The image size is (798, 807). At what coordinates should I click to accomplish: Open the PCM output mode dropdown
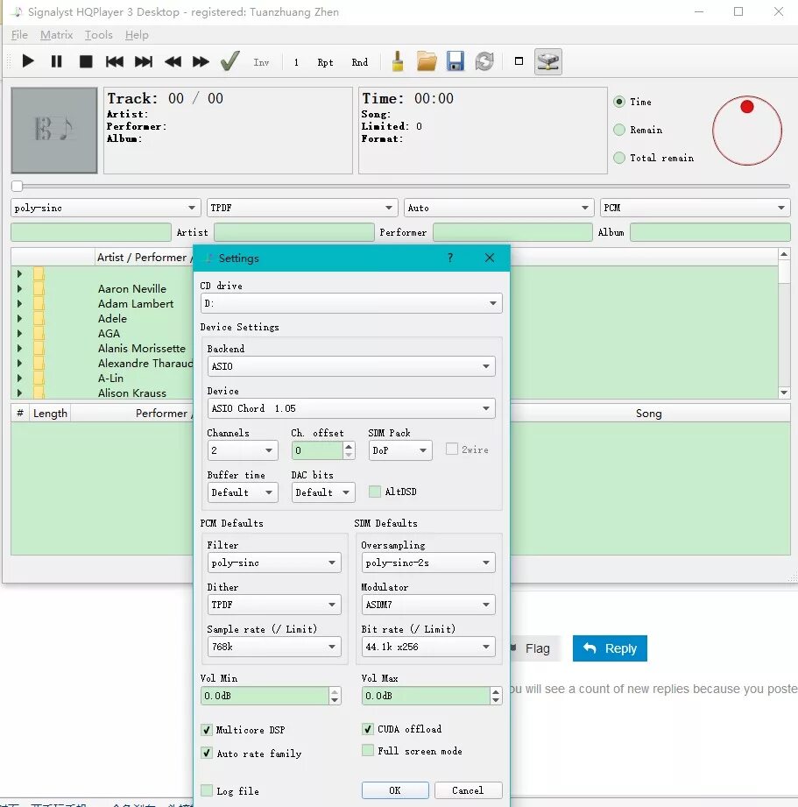695,208
